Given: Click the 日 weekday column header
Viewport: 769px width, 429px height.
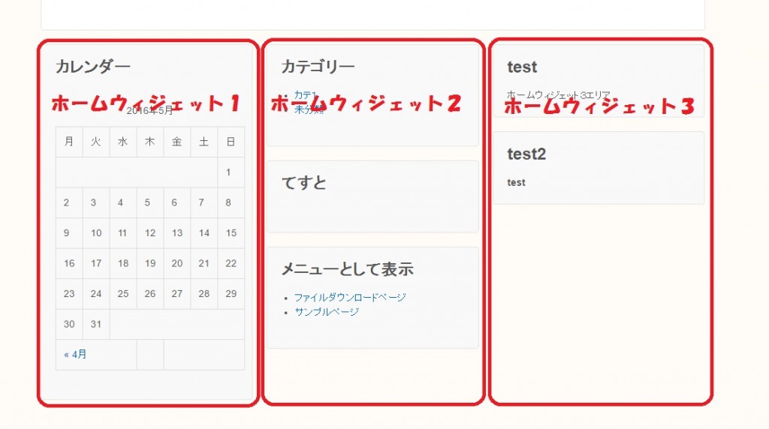Looking at the screenshot, I should tap(231, 141).
